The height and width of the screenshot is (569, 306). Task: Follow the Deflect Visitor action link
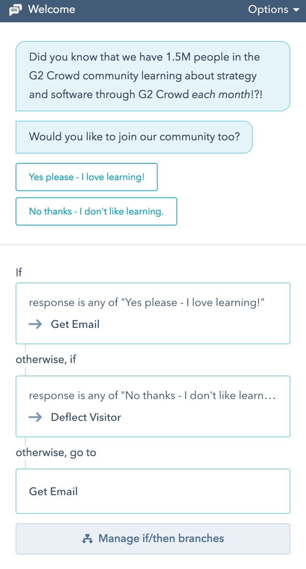pyautogui.click(x=86, y=417)
